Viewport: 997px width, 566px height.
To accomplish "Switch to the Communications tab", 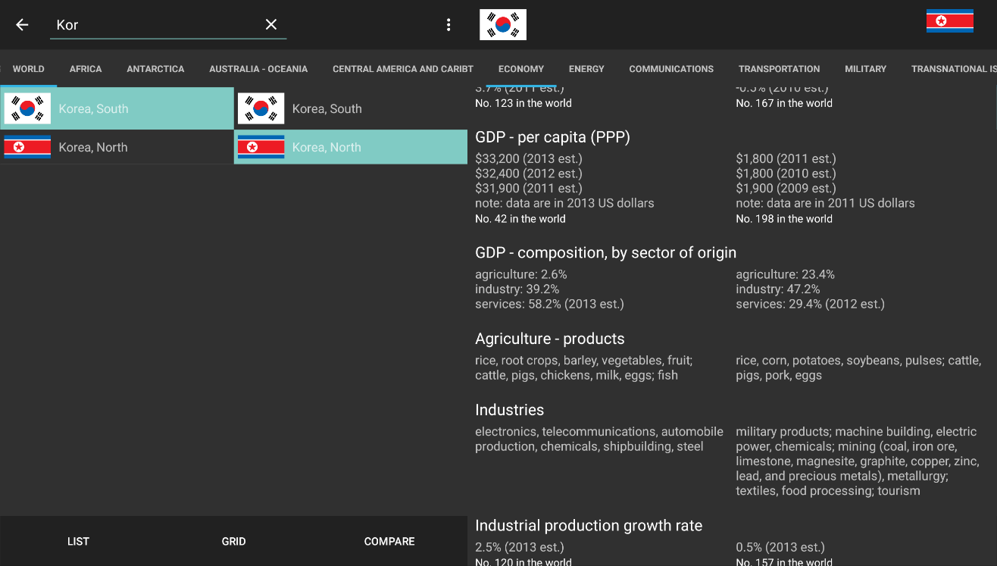I will (x=671, y=69).
